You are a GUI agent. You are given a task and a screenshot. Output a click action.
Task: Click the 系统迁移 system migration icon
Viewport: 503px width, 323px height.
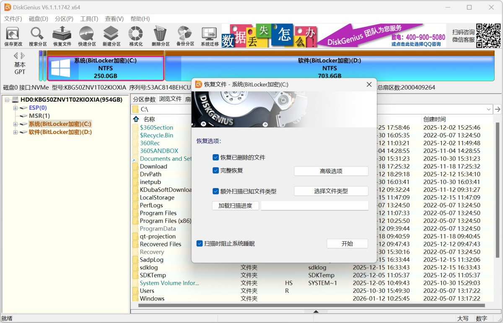pos(210,36)
